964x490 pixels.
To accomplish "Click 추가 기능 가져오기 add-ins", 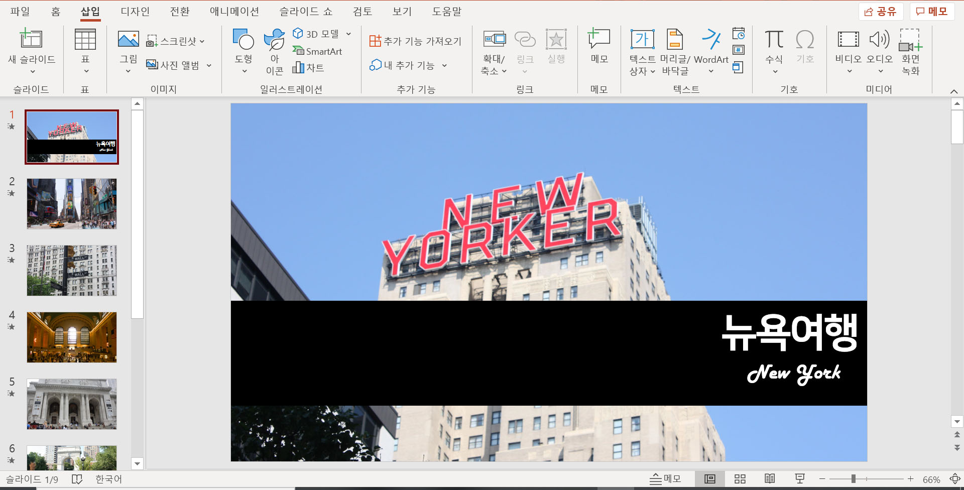I will pos(415,41).
